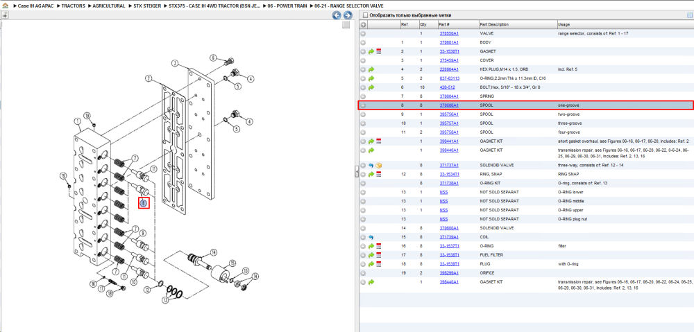Screen dimensions: 694x332
Task: Open STX375 - CASE IH 4WD TRACTOR breadcrumb
Action: coord(214,6)
